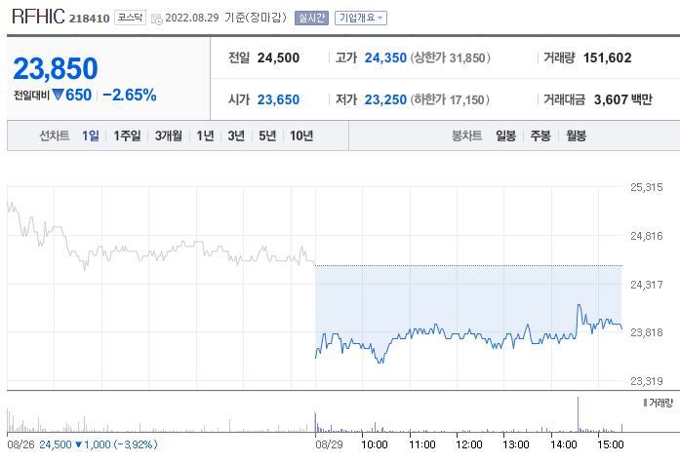Click the 15:00 time axis label
This screenshot has width=680, height=463.
611,444
